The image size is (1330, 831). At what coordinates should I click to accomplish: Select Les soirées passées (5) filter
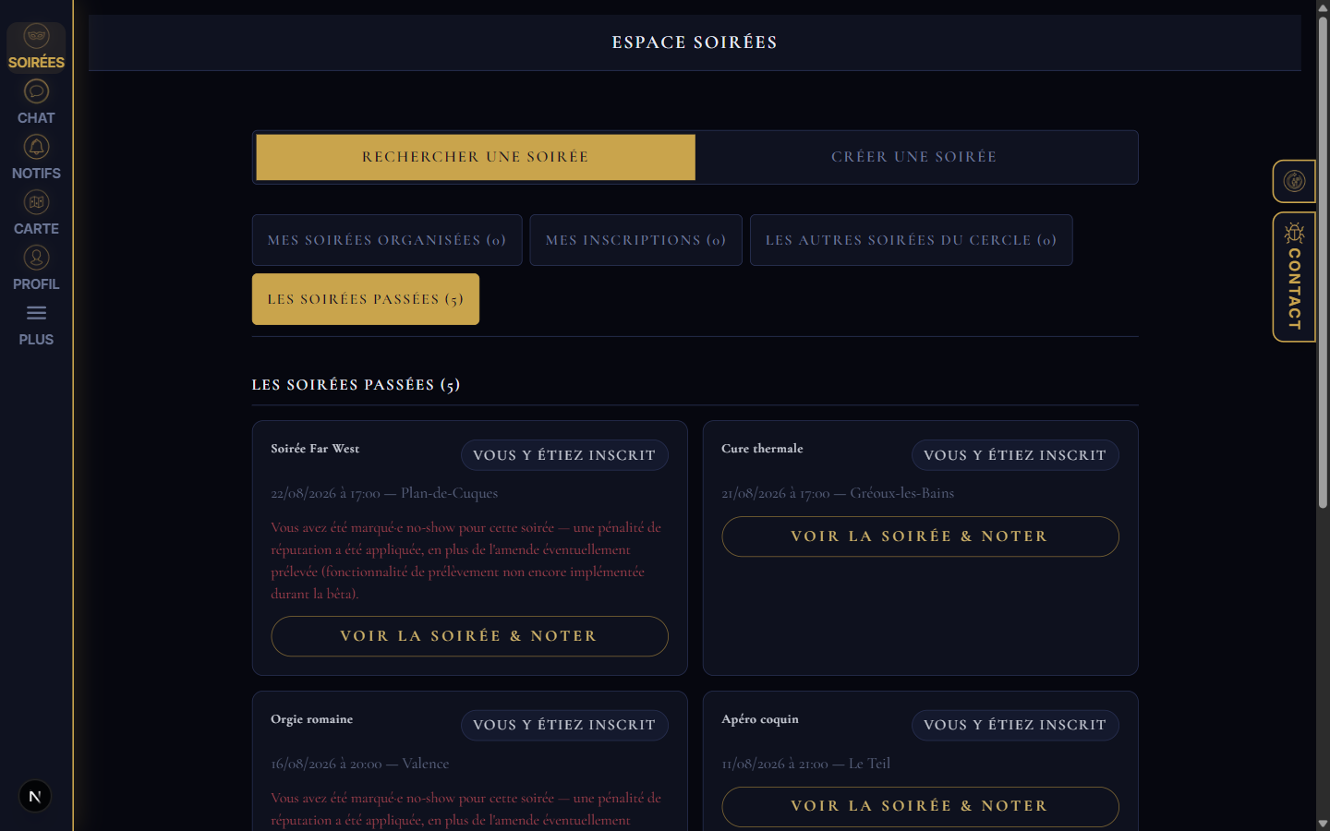tap(366, 299)
